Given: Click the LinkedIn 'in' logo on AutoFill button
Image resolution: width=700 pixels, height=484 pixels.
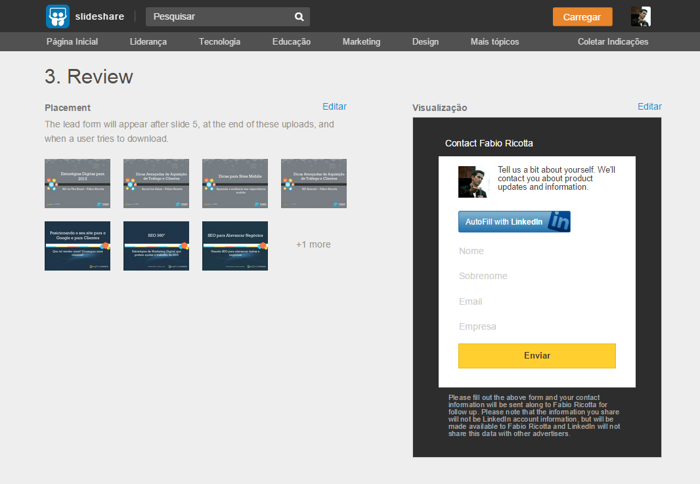Looking at the screenshot, I should point(559,222).
